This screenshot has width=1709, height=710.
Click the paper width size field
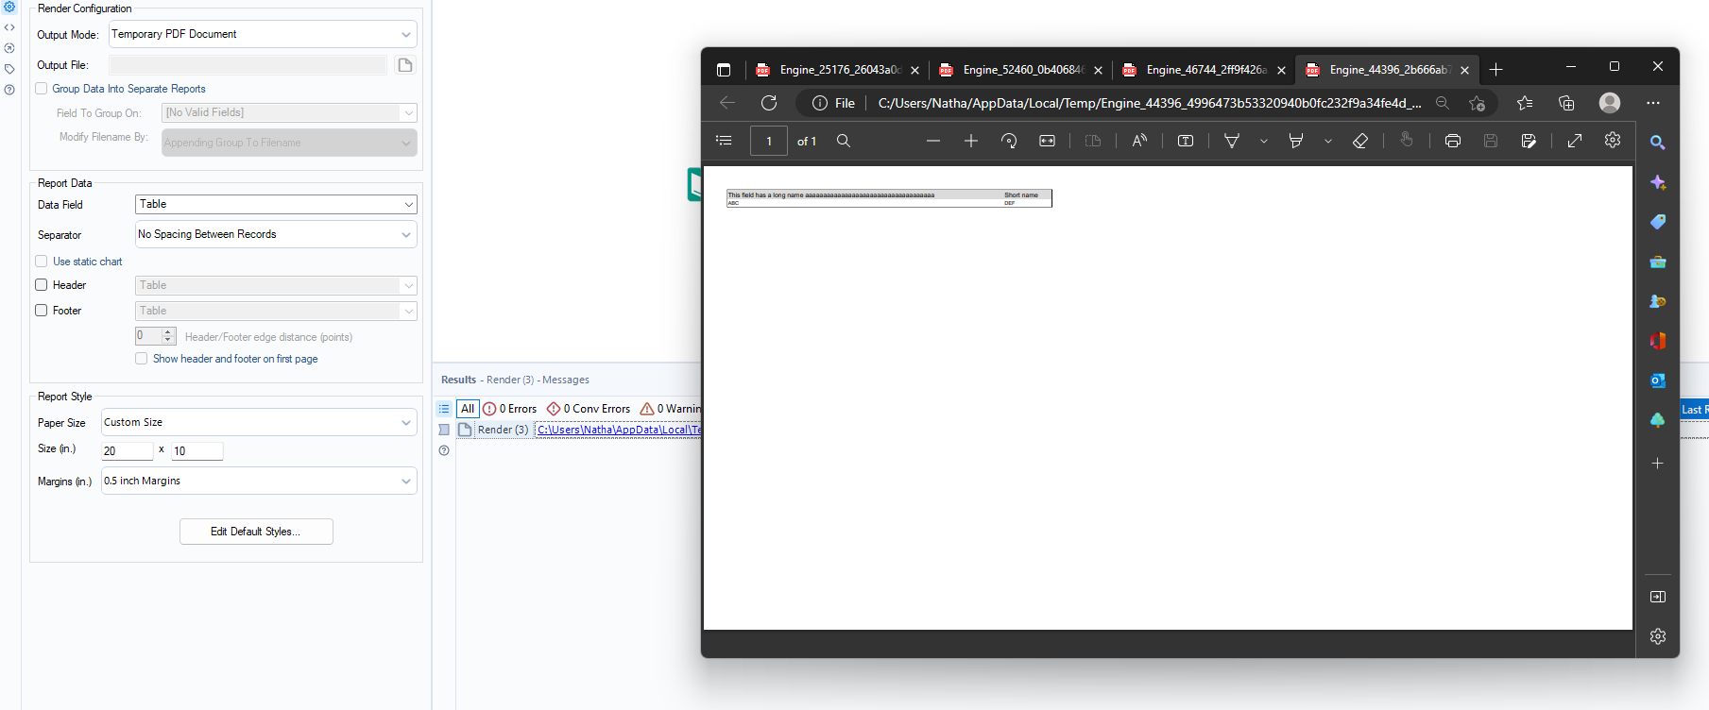point(127,451)
